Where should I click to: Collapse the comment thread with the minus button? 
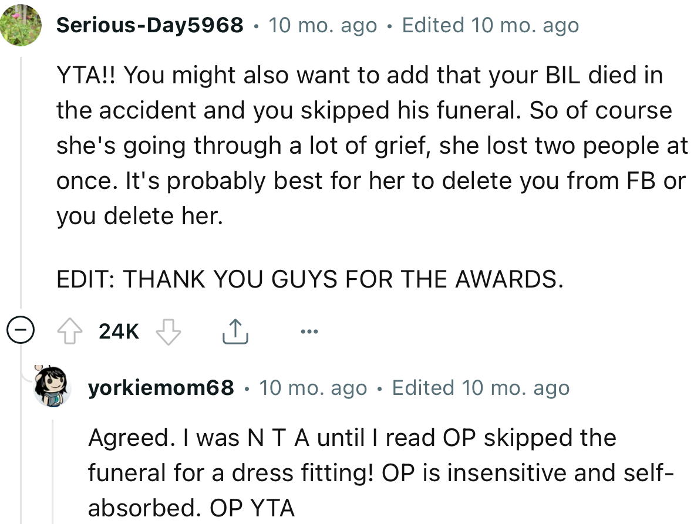(x=21, y=330)
